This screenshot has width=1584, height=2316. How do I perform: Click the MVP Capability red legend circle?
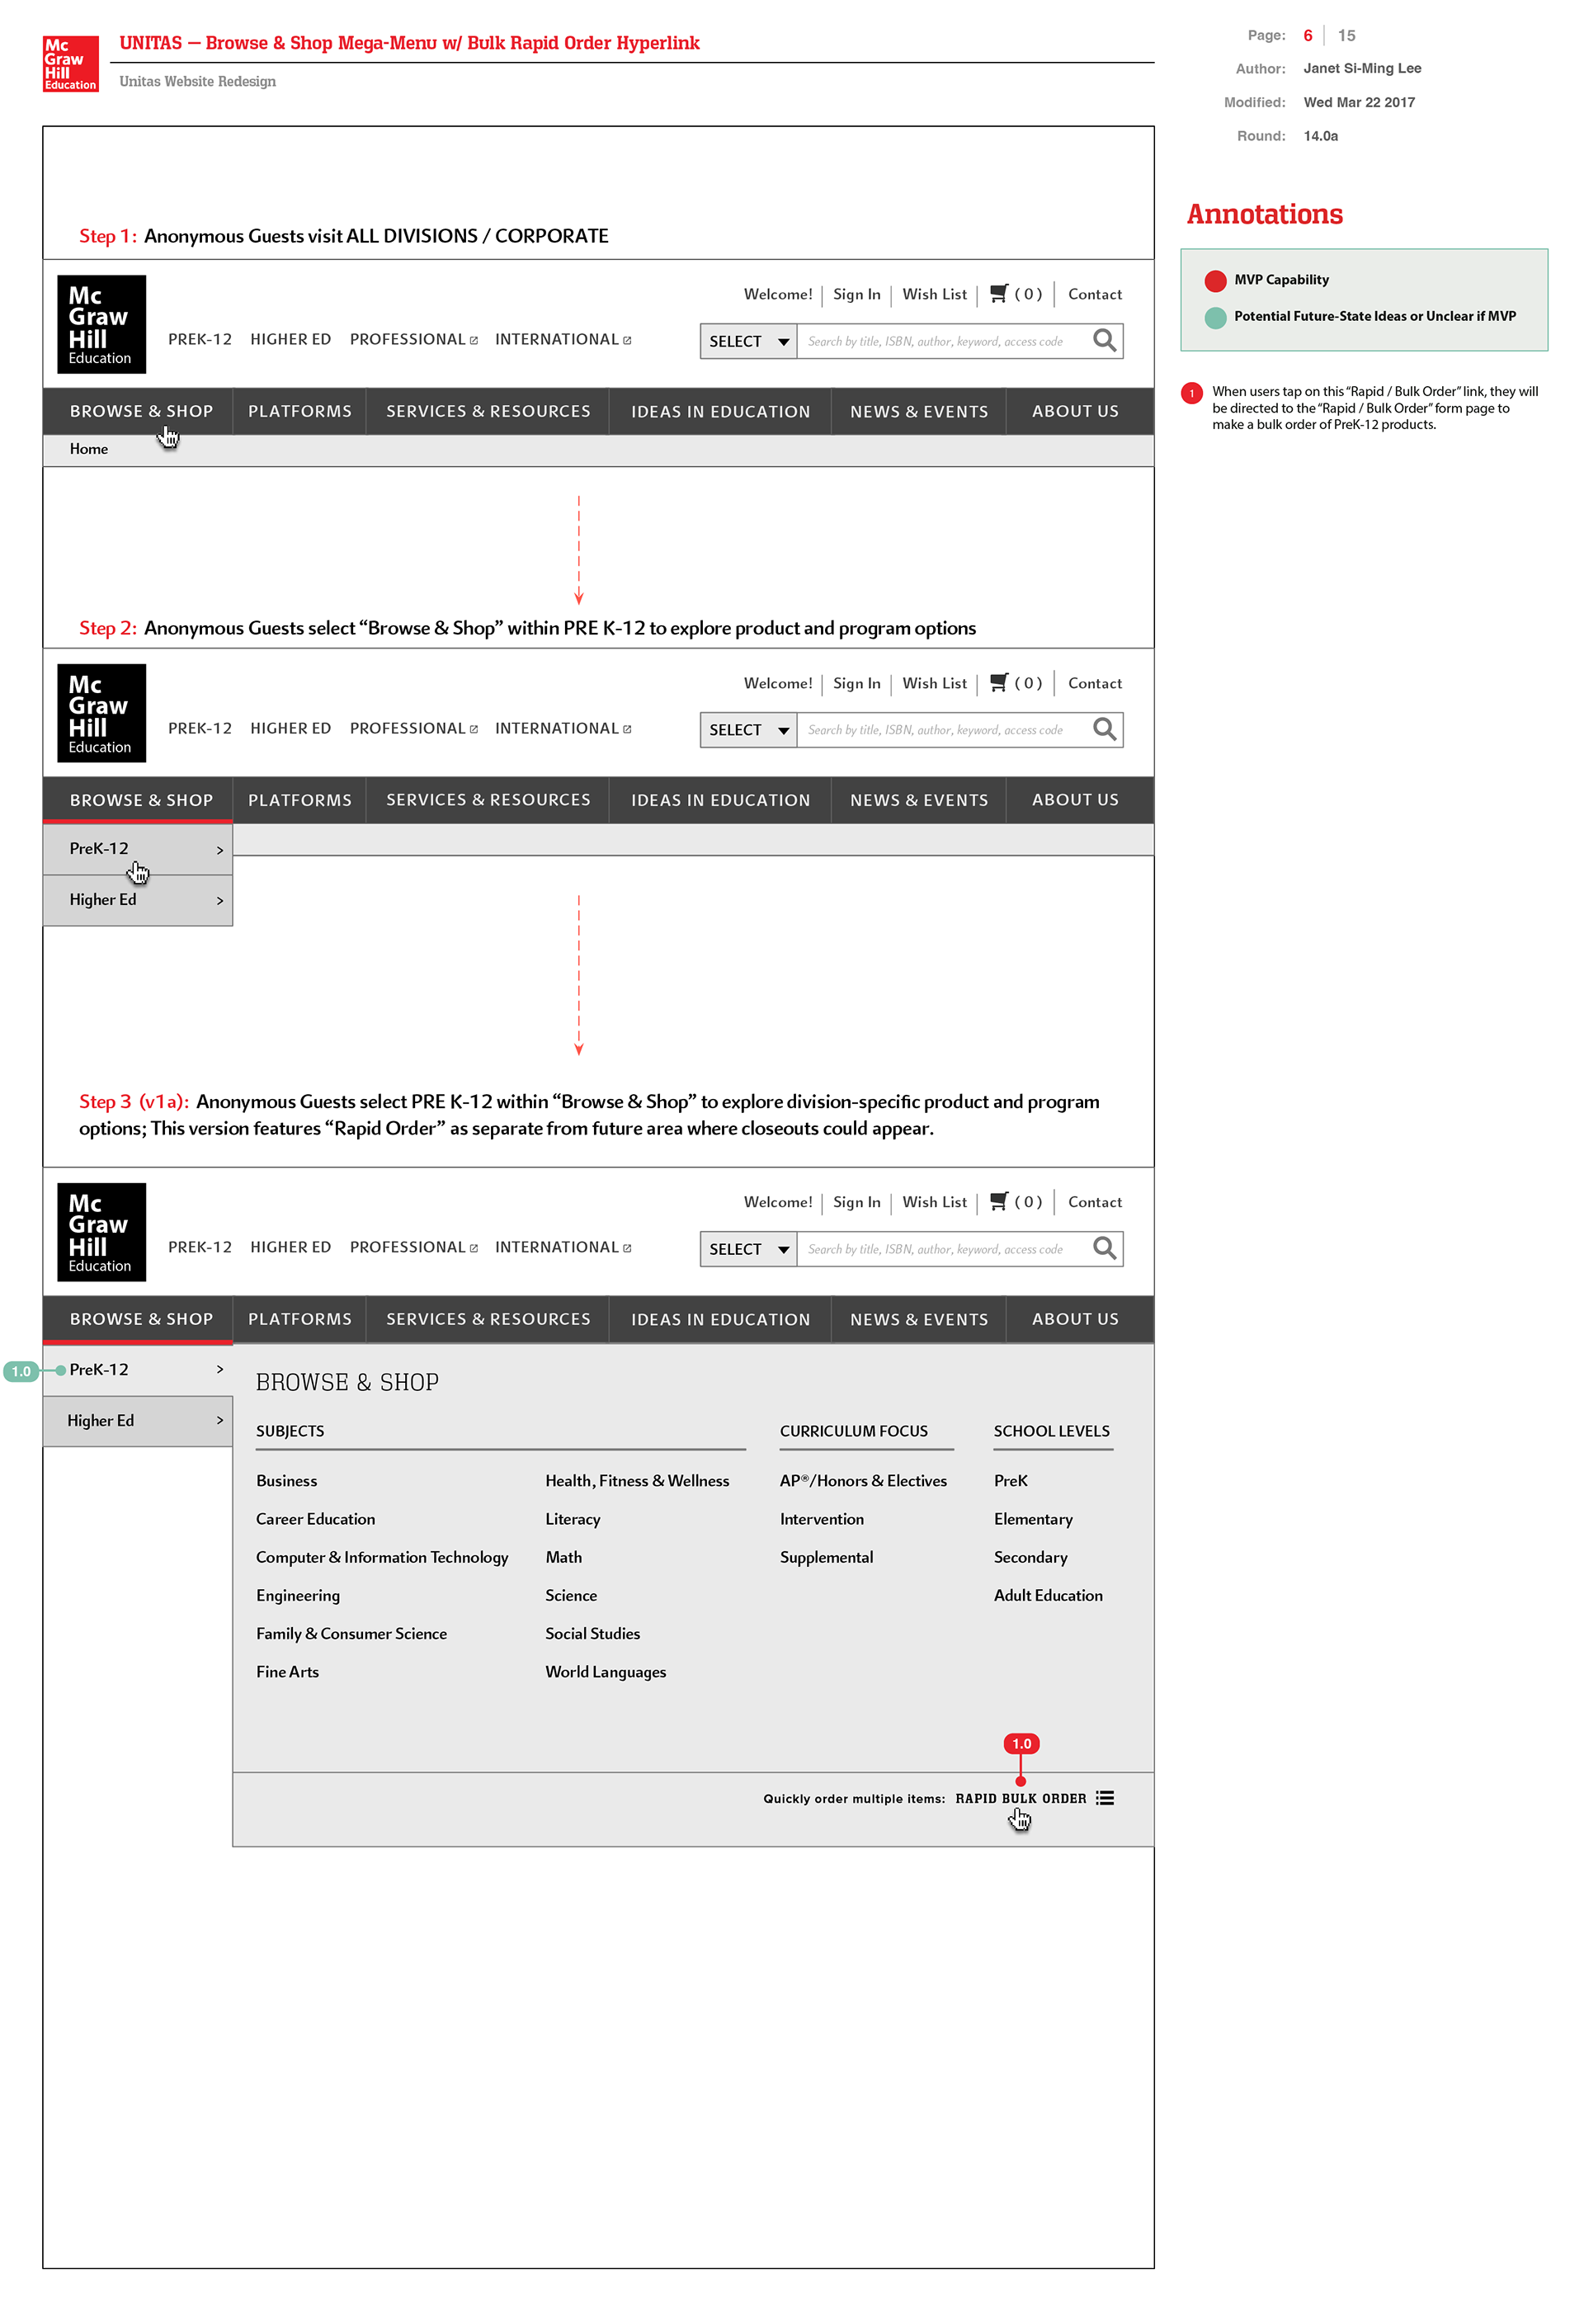[1215, 281]
